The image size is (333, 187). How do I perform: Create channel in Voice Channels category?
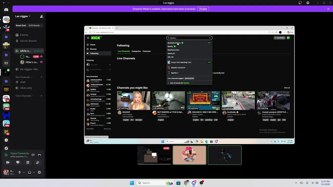coord(41,96)
